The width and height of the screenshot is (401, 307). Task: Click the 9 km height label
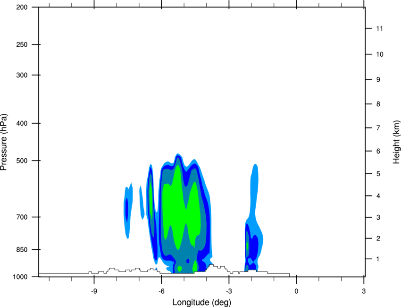[x=378, y=80]
